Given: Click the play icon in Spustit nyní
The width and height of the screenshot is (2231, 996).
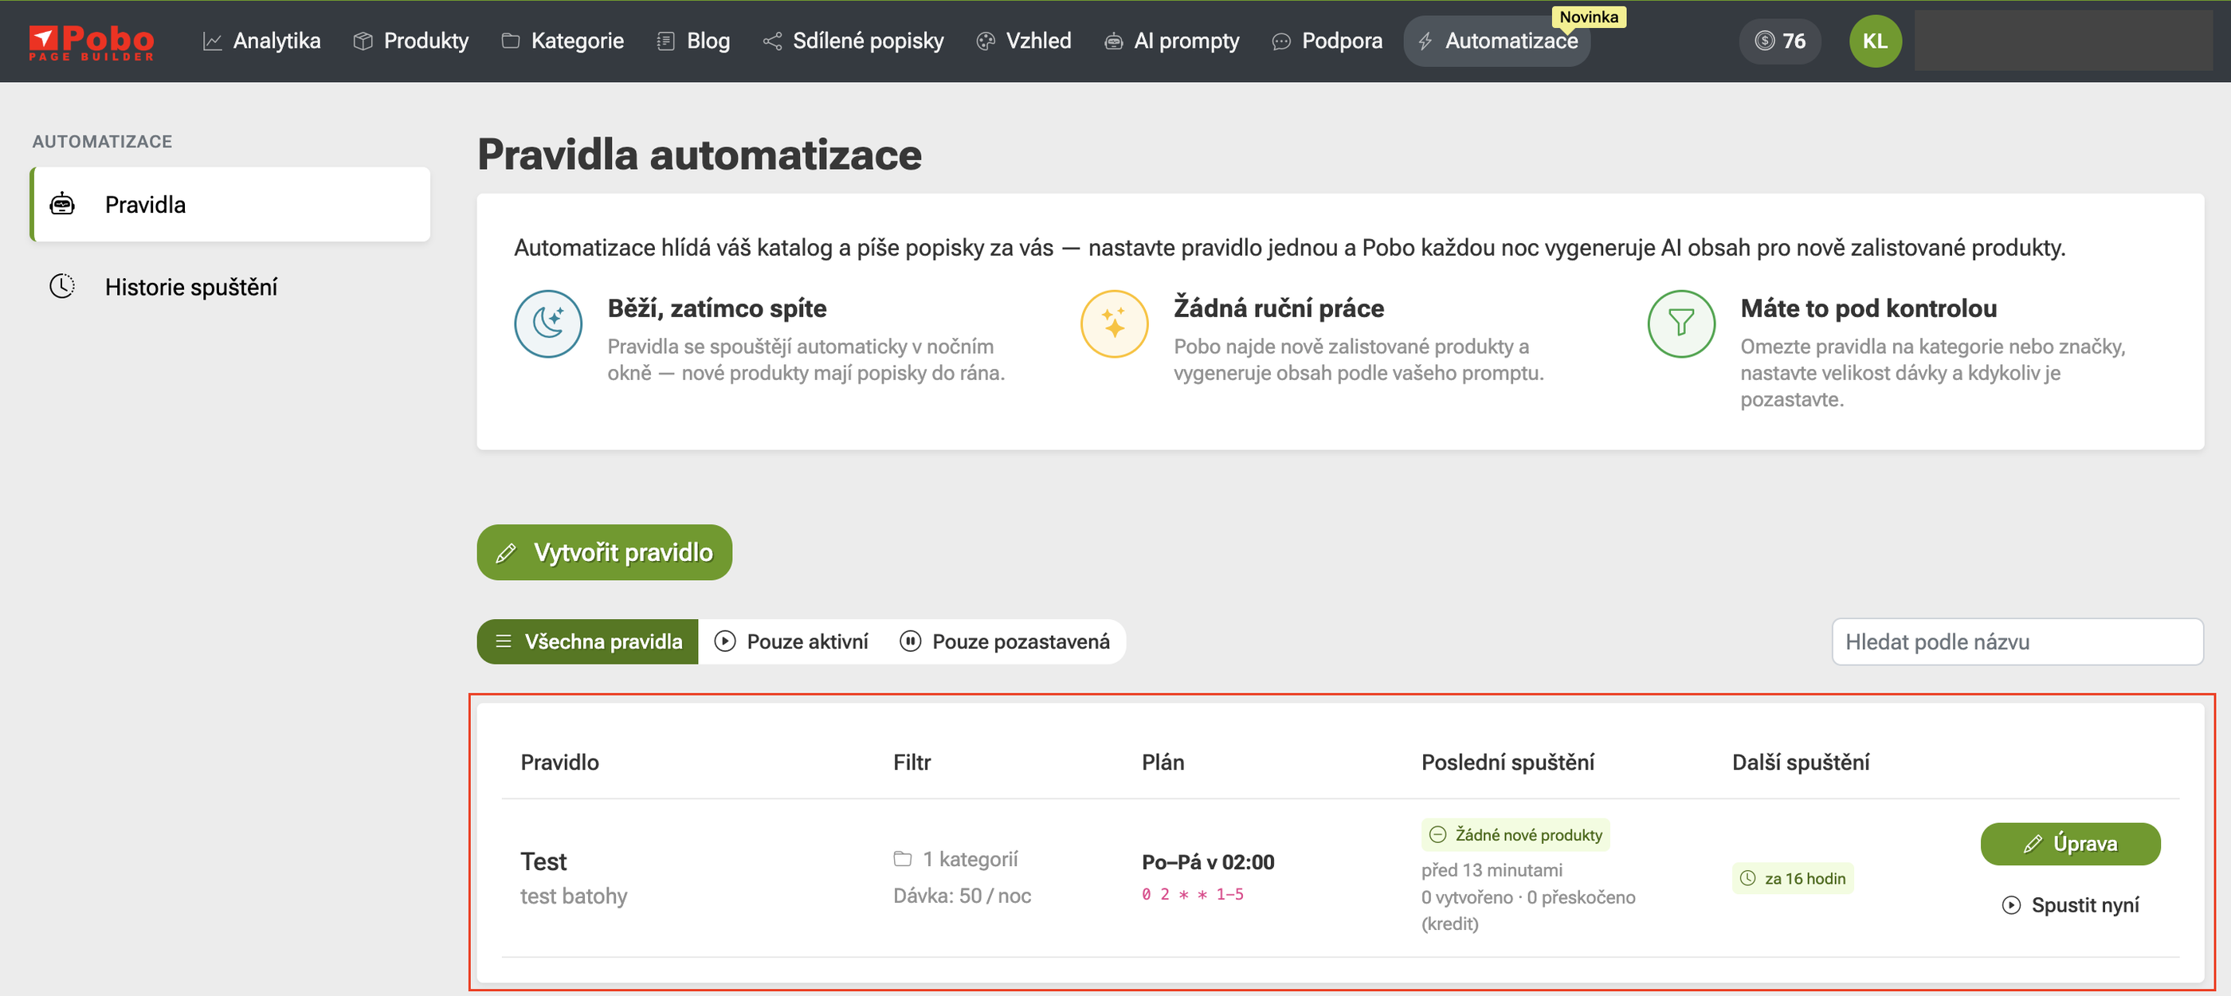Looking at the screenshot, I should [x=2011, y=905].
